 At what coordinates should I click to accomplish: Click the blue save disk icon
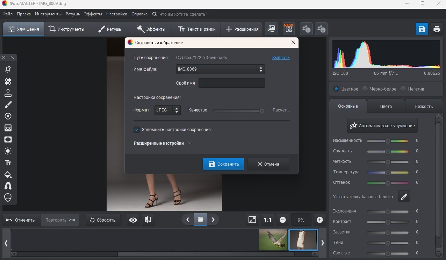pos(422,29)
